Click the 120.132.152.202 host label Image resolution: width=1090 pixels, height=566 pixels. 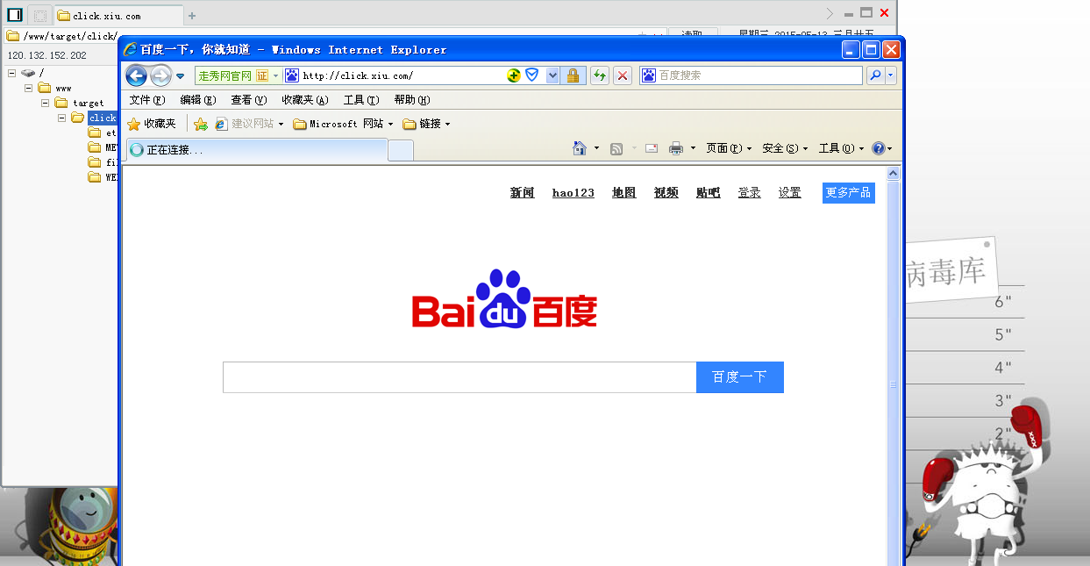47,55
